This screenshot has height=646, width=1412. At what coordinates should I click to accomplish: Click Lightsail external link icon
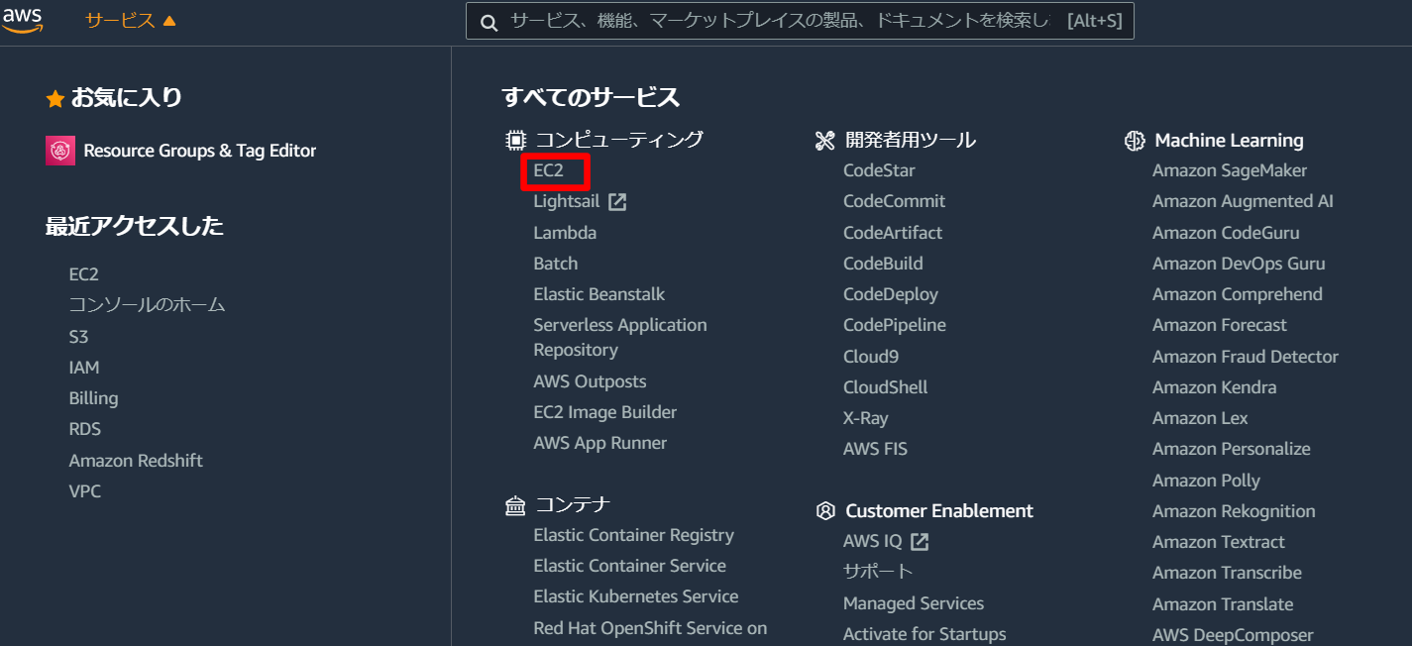click(x=617, y=202)
